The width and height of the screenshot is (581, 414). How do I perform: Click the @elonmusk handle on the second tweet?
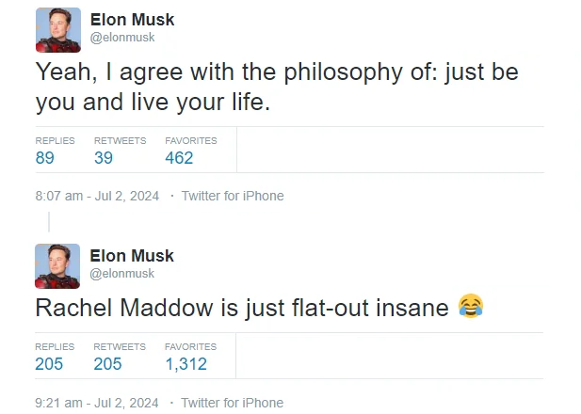click(122, 274)
